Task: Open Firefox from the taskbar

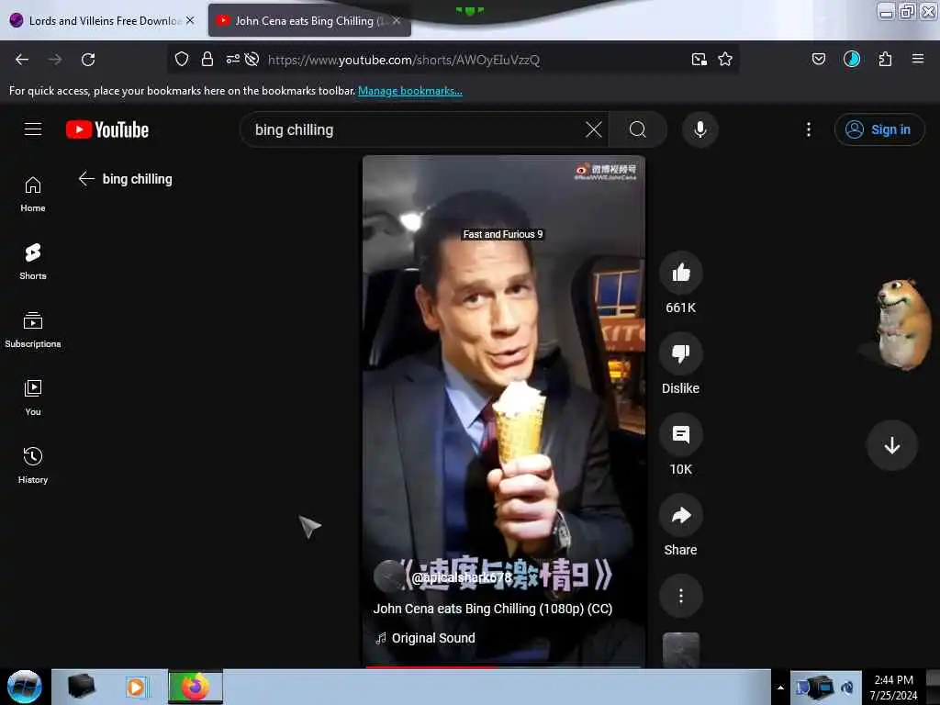Action: [x=196, y=687]
